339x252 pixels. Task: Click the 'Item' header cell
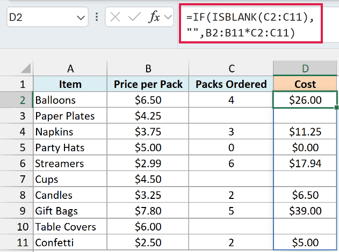click(x=70, y=84)
